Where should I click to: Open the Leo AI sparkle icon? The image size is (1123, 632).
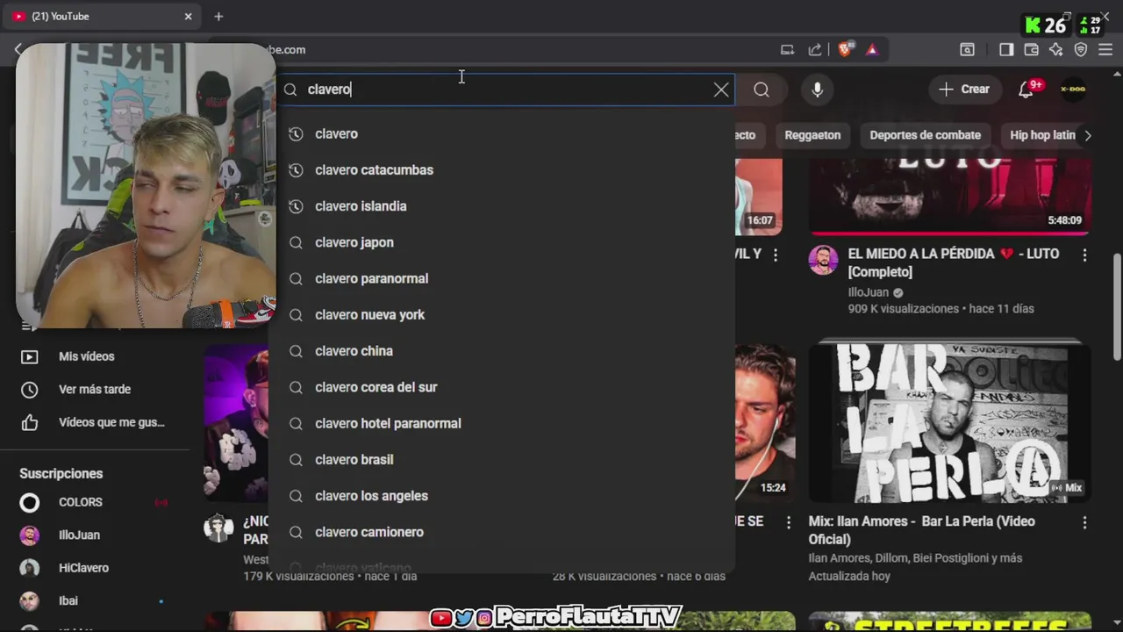pyautogui.click(x=1056, y=50)
